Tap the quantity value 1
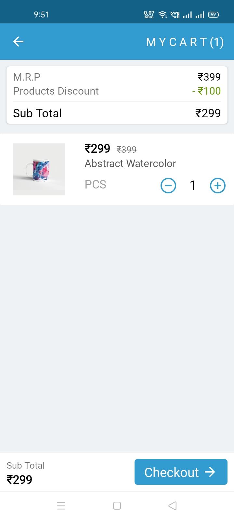 (x=193, y=185)
